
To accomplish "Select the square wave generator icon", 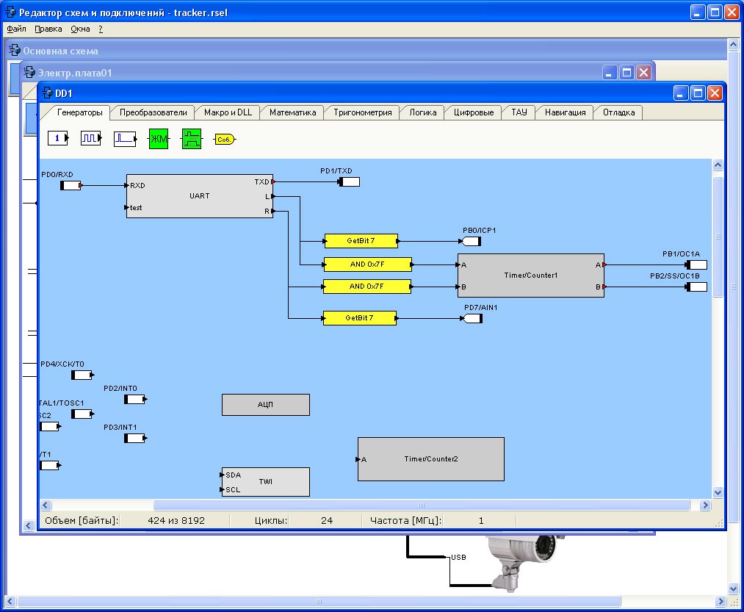I will pos(91,138).
